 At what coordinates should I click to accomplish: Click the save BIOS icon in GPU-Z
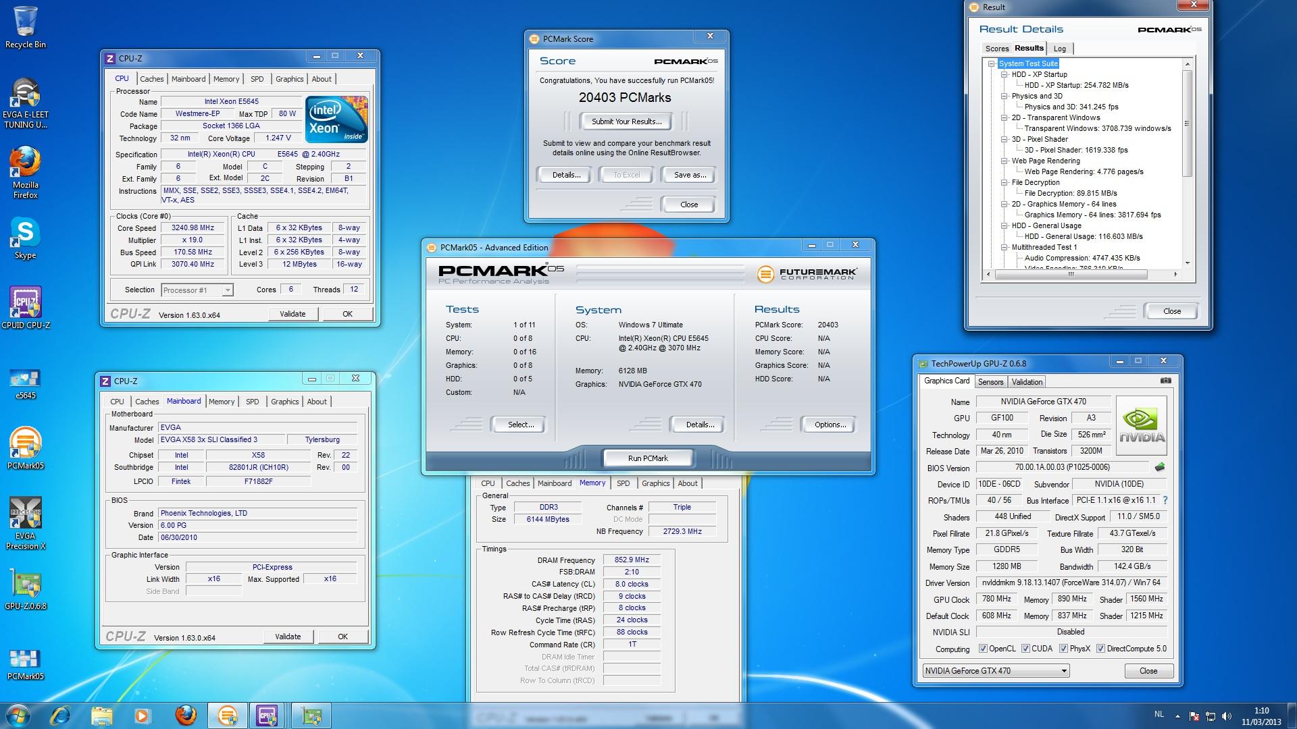1160,467
